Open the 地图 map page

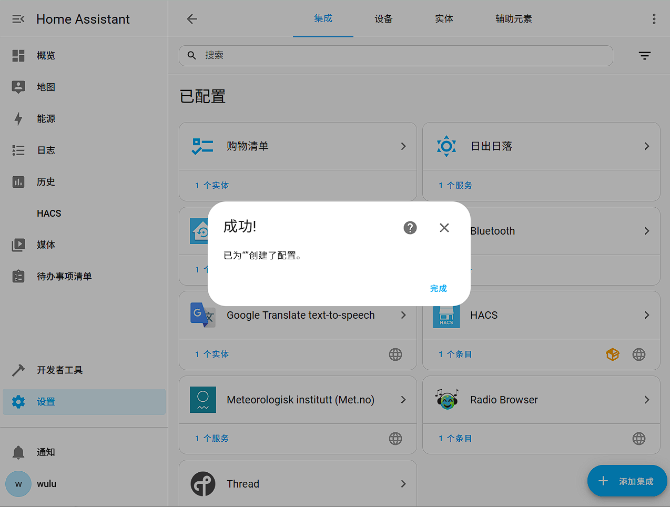click(x=84, y=87)
